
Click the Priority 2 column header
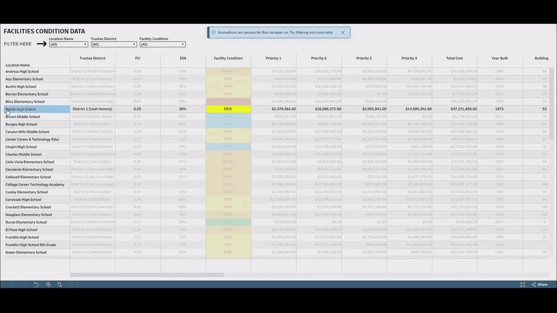pyautogui.click(x=319, y=58)
